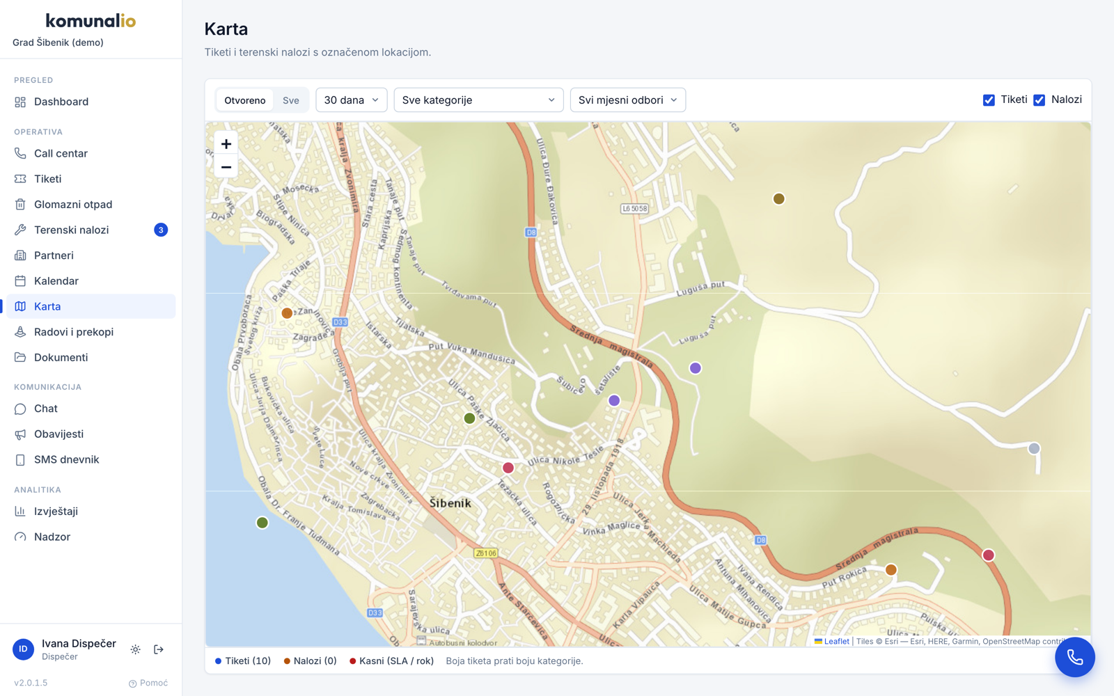
Task: Click the Tiketi ticket icon
Action: pyautogui.click(x=20, y=179)
